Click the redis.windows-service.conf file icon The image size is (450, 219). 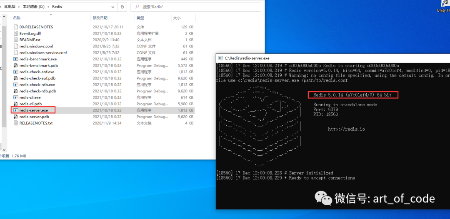pyautogui.click(x=16, y=53)
